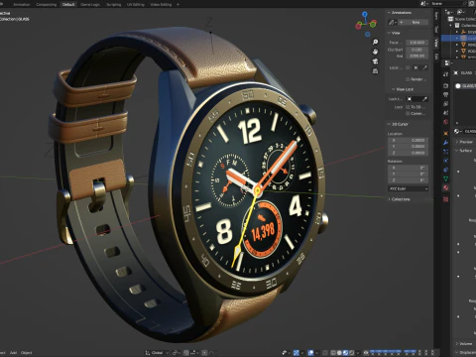Switch to the Video Editing workspace tab
The image size is (476, 357).
pos(161,4)
